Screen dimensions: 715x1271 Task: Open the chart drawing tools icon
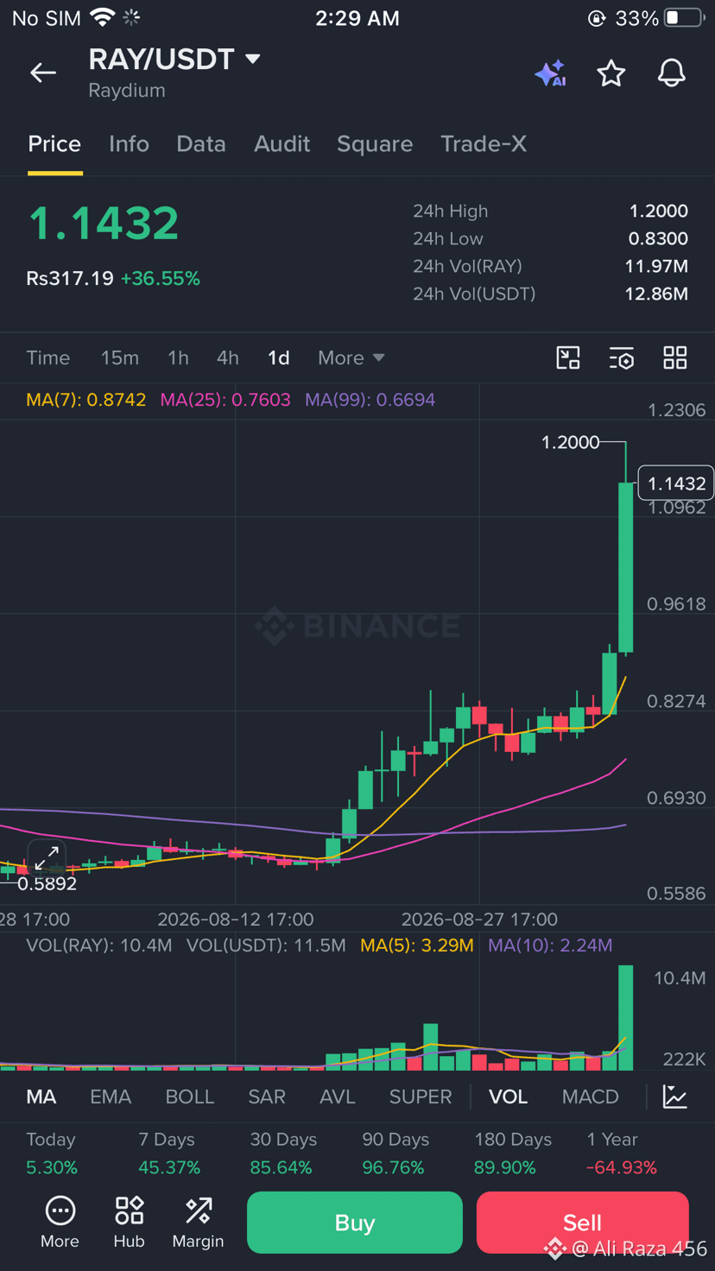568,357
